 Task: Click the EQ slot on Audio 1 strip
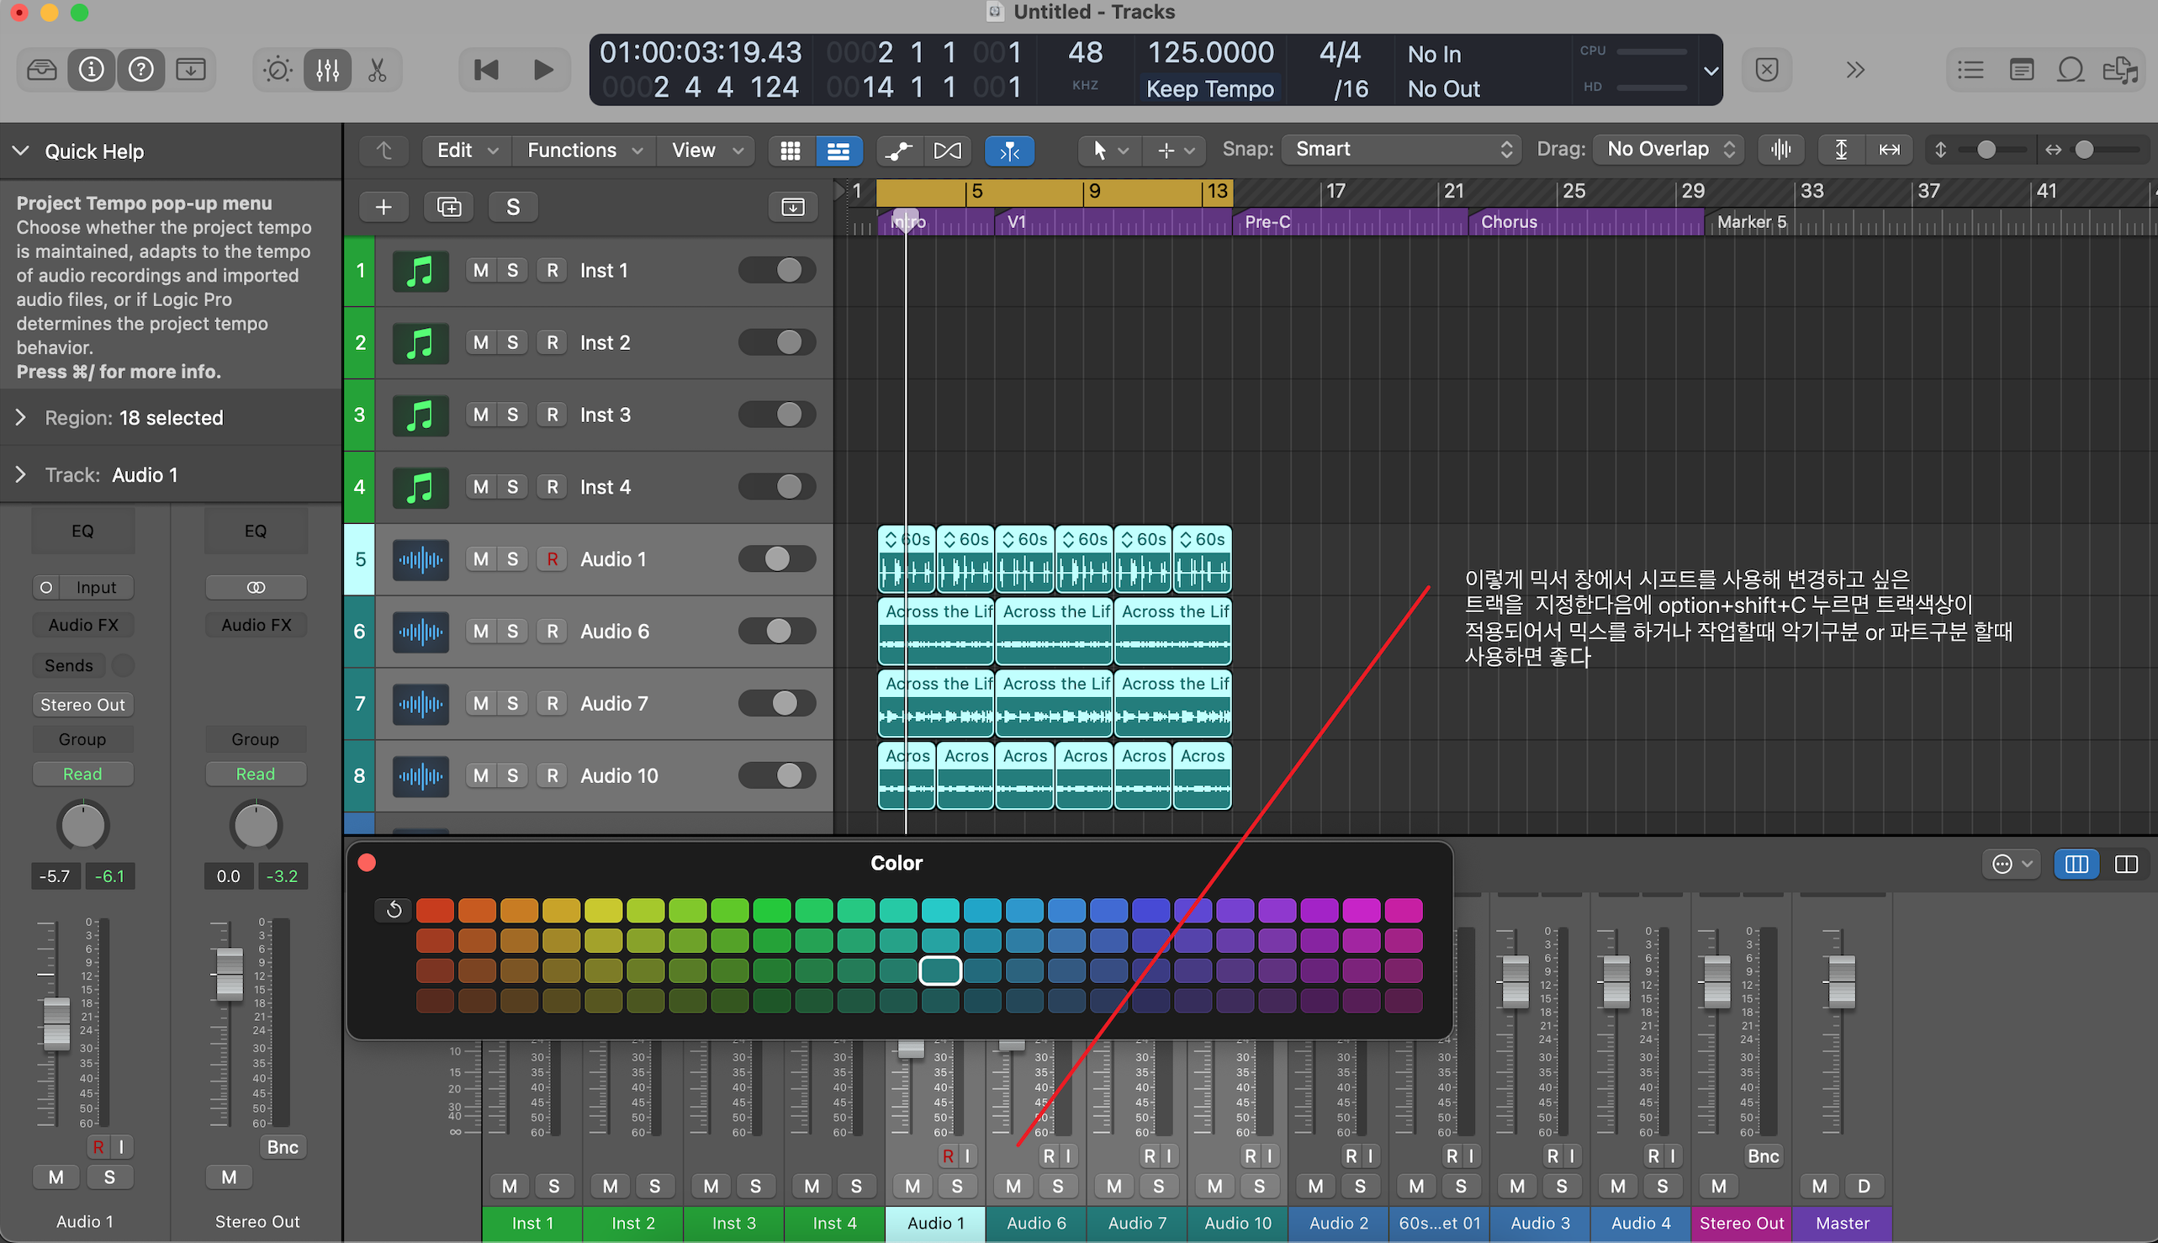(82, 531)
